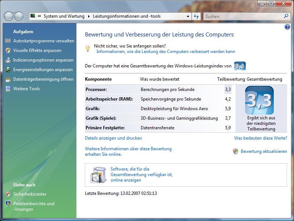This screenshot has height=221, width=294.
Task: Open Informationen, wie die Leistung verbessert werden kann
Action: (x=166, y=52)
